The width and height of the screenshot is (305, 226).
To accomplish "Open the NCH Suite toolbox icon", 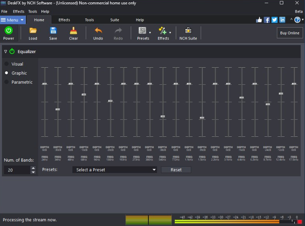I will point(188,30).
